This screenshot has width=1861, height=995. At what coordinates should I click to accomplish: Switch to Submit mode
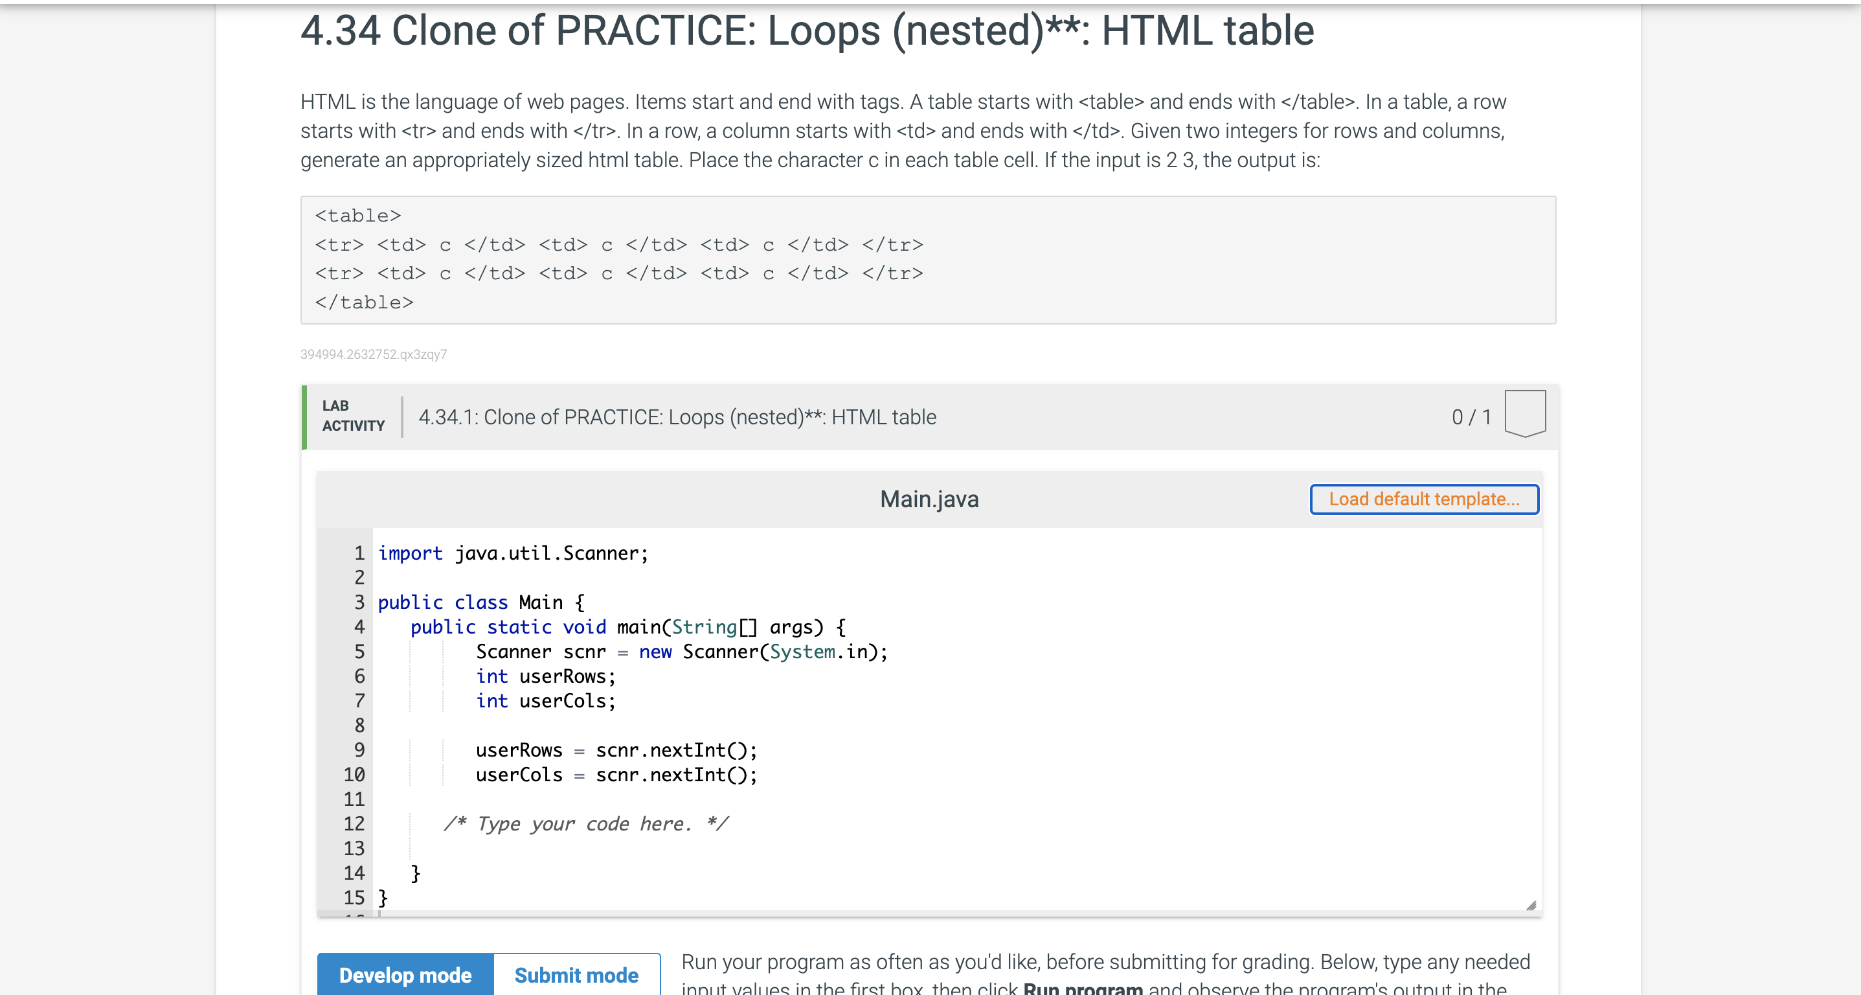click(576, 974)
